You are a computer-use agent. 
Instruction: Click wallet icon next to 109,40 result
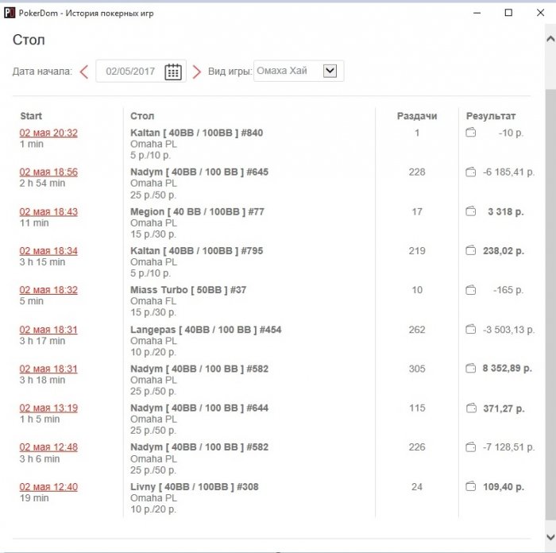coord(470,487)
